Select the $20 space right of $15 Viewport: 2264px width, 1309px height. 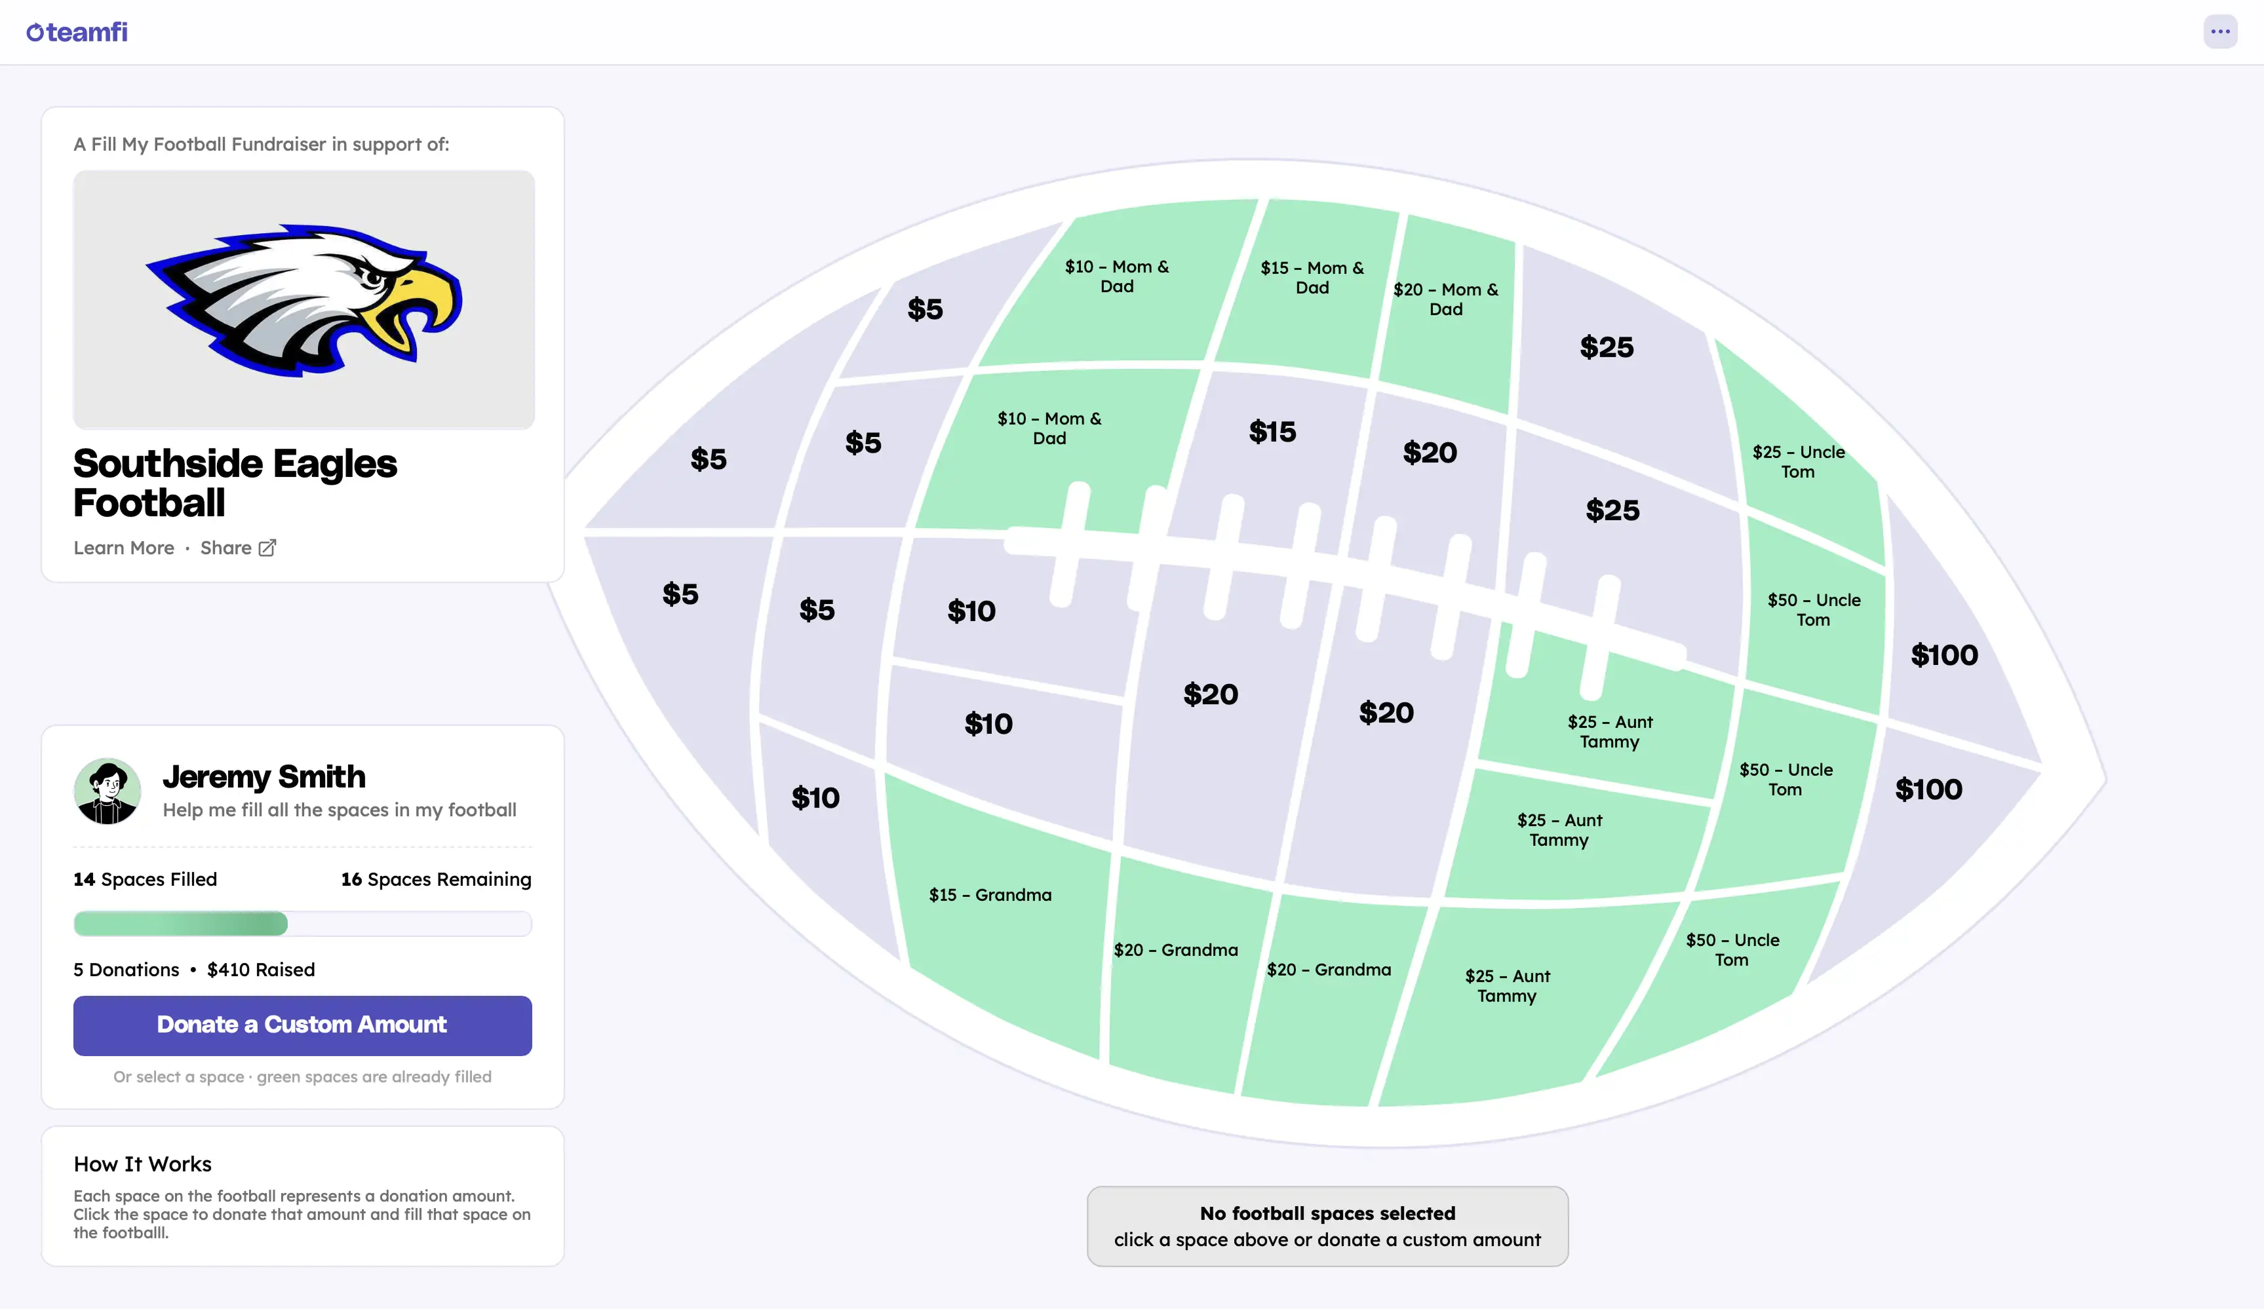(1430, 453)
